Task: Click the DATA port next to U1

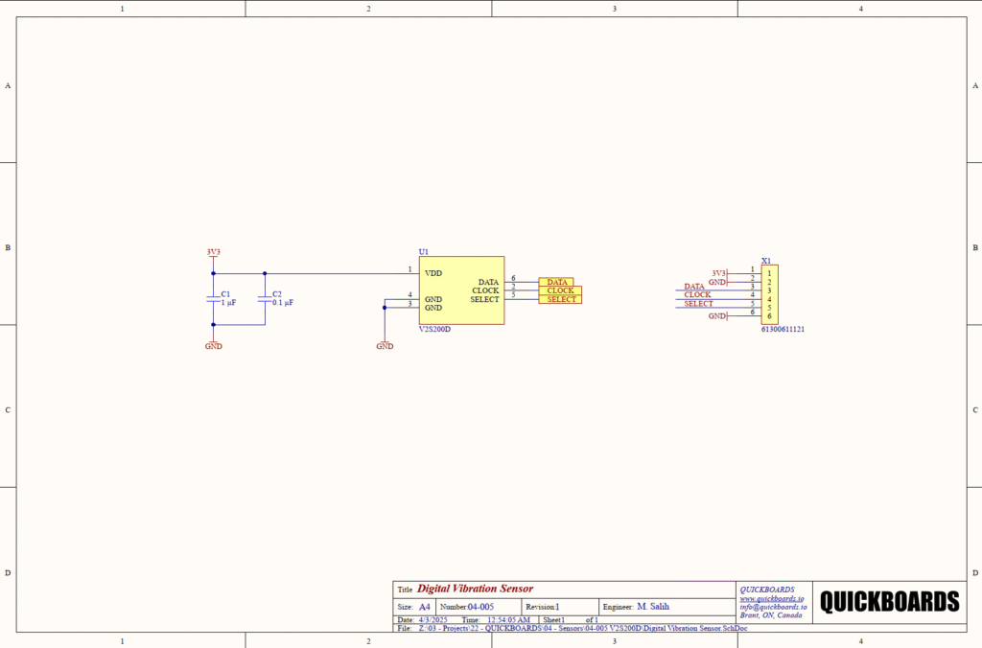Action: [556, 282]
